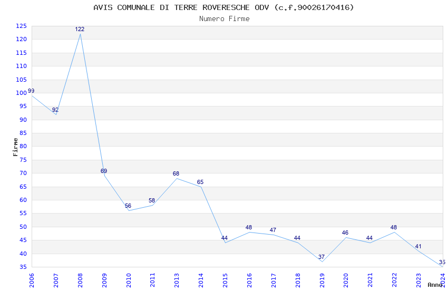This screenshot has width=448, height=290.
Task: Select the data label 41 for 2023
Action: (x=418, y=246)
